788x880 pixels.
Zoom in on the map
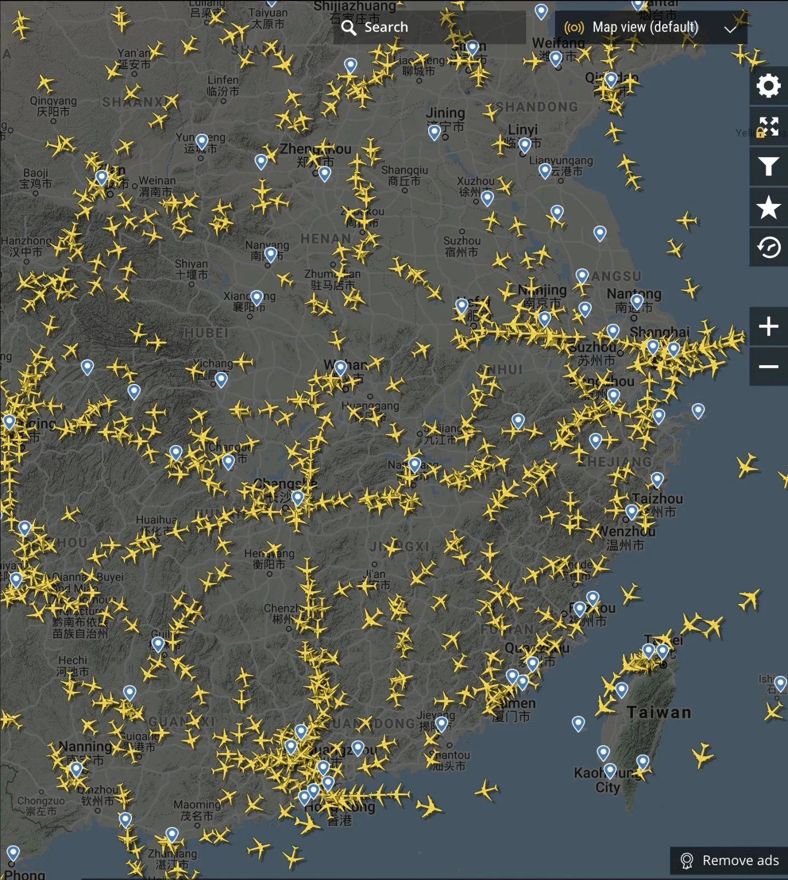click(768, 327)
